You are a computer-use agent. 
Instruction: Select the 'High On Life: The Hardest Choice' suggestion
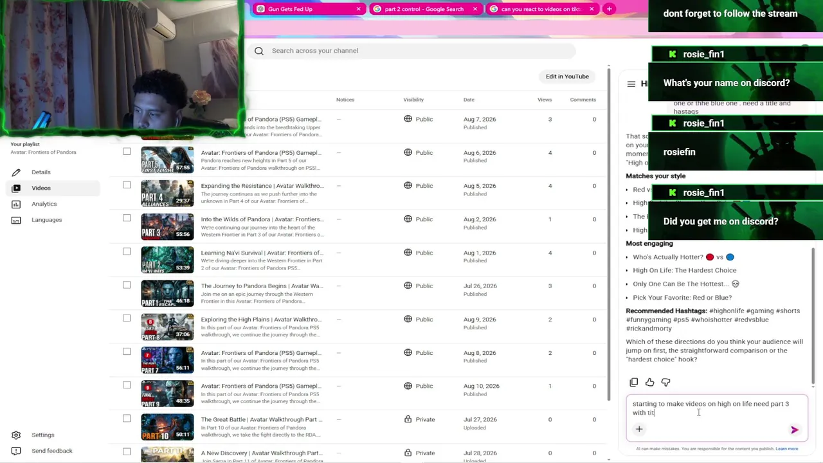pos(685,271)
